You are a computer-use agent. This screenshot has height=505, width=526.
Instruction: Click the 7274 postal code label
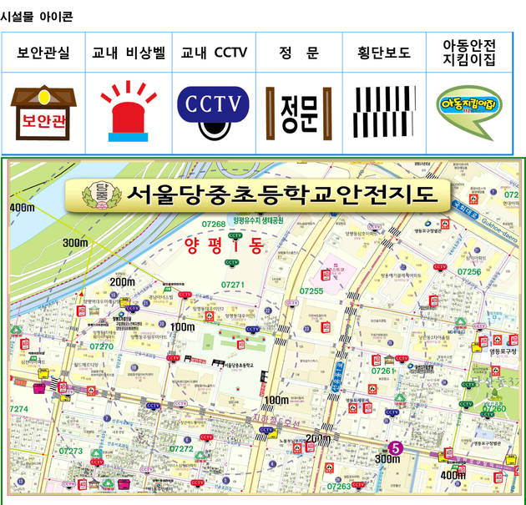tap(19, 409)
